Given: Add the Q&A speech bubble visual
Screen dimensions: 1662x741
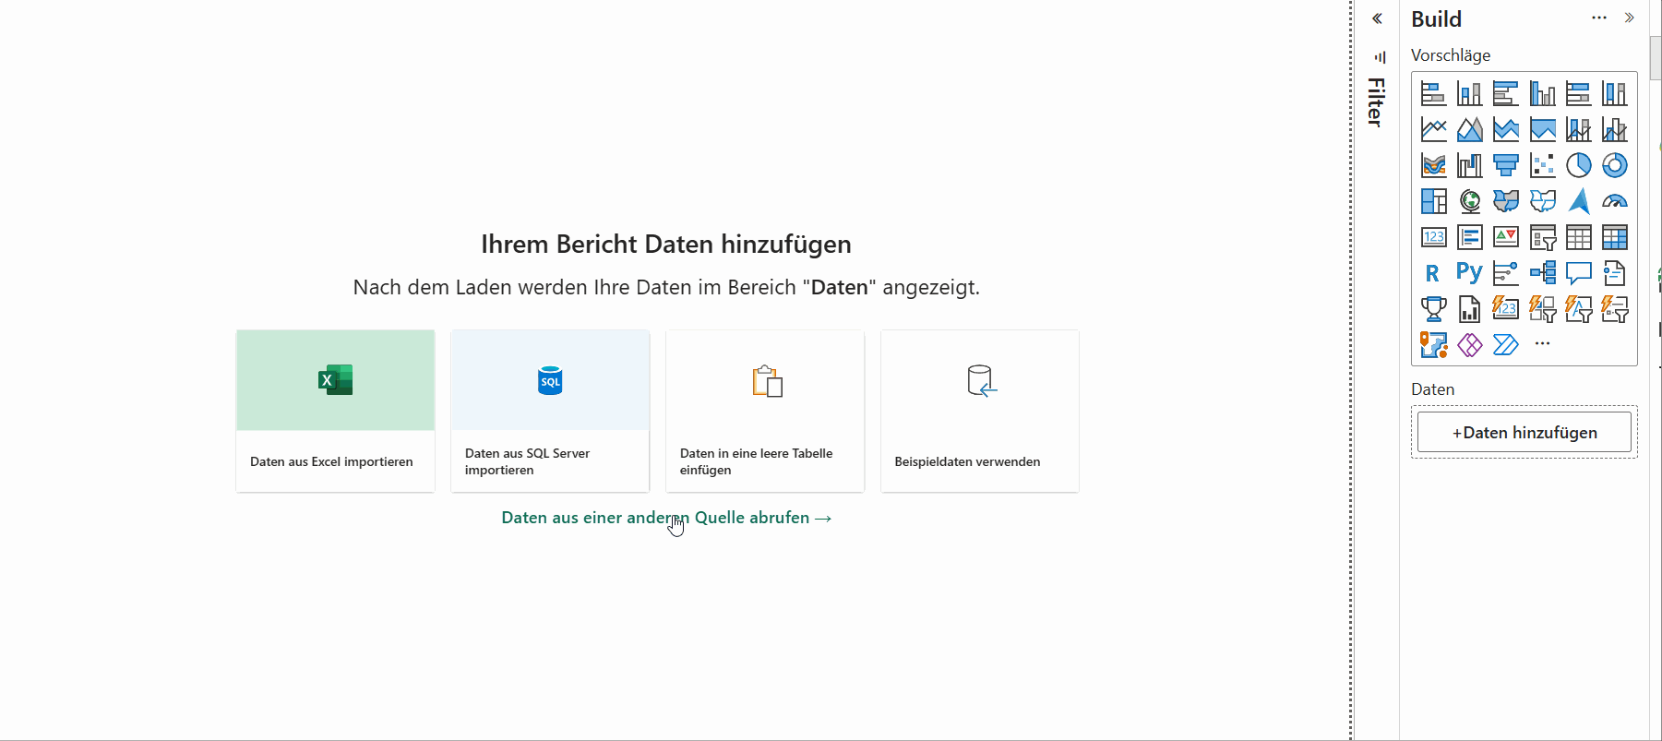Looking at the screenshot, I should [x=1578, y=273].
